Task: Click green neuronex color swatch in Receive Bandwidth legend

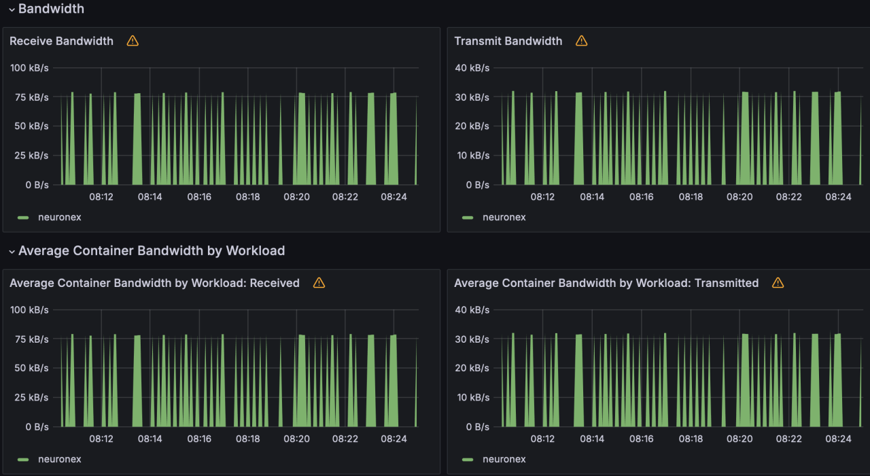Action: [23, 218]
